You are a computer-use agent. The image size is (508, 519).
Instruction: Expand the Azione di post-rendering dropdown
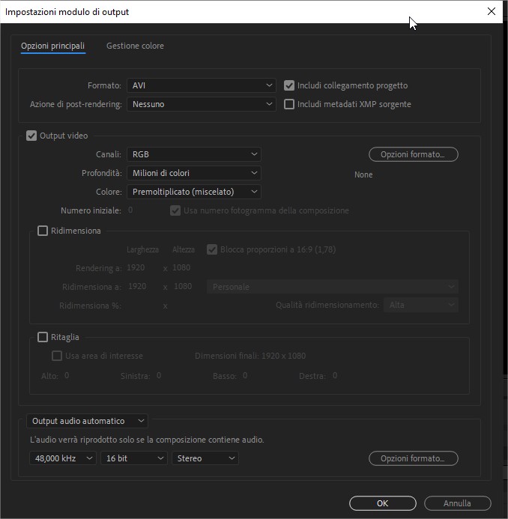(x=201, y=105)
